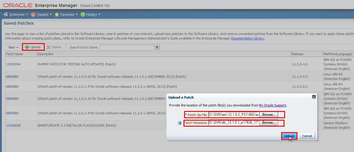Click Patch Metadata help icon

point(180,123)
